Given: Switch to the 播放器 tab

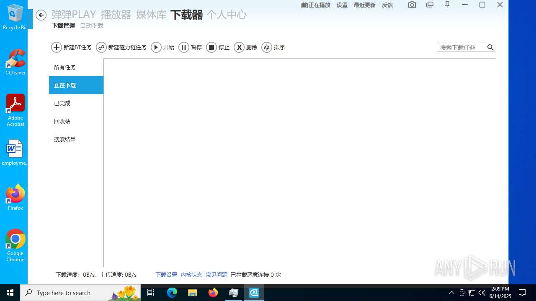Looking at the screenshot, I should [116, 15].
